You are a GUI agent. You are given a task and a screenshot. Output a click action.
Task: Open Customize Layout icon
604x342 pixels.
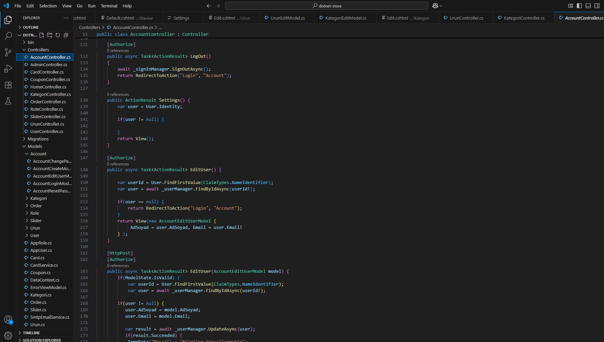[571, 6]
